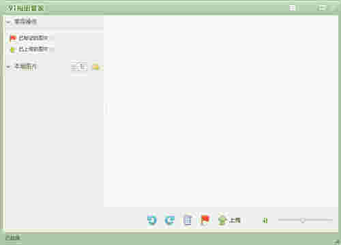Click the sort list icon in sidebar header
The image size is (341, 245).
(x=79, y=67)
